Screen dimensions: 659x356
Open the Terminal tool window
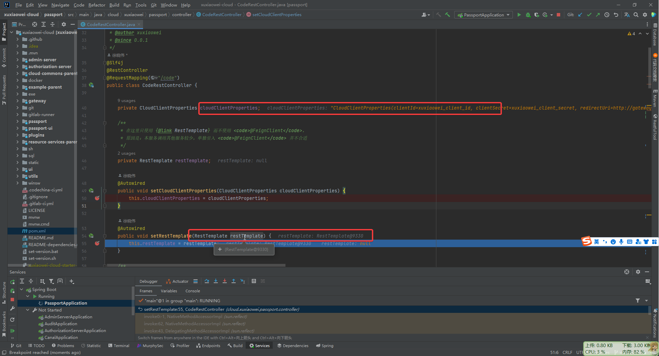tap(121, 345)
